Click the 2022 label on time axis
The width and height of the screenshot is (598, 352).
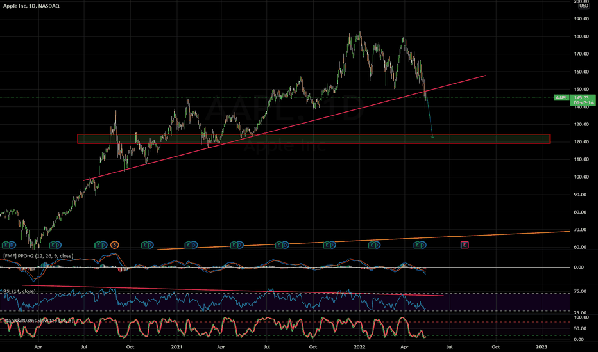(360, 347)
